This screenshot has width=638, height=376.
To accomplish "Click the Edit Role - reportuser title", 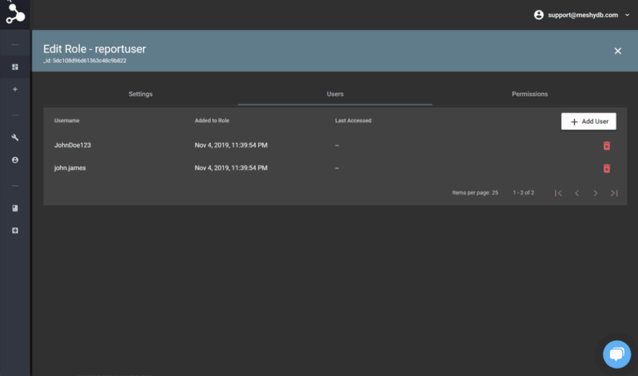I will click(x=94, y=49).
